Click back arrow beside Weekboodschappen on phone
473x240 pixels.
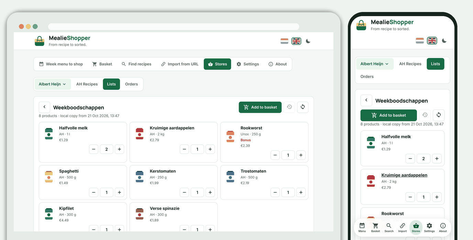click(366, 100)
